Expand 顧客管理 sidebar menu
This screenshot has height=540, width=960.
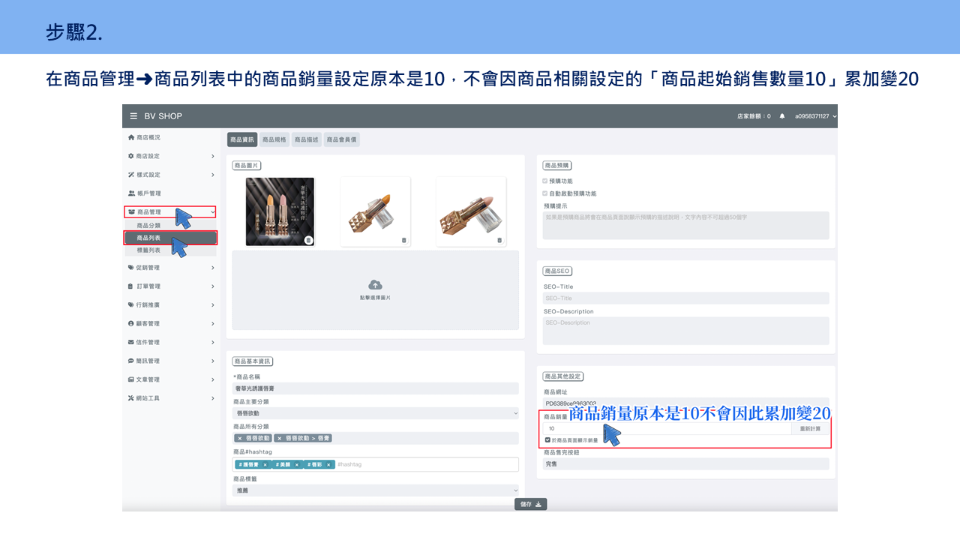pyautogui.click(x=172, y=323)
